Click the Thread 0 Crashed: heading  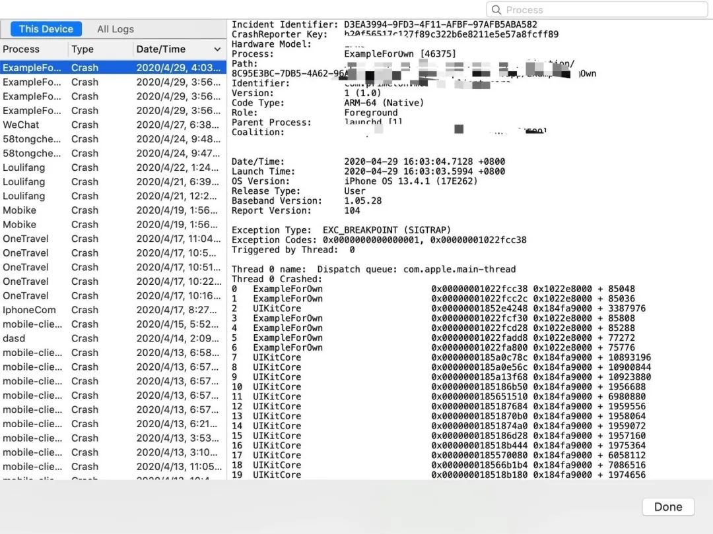[277, 280]
